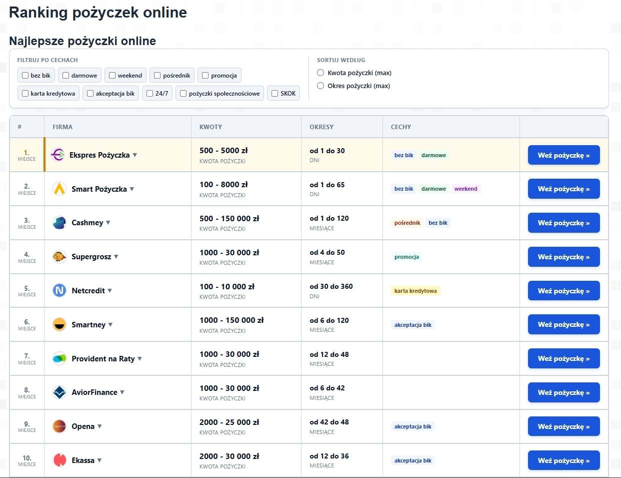Click the Ekspres Pożyczka logo icon

click(57, 155)
